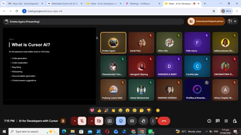Open the more options menu
Image resolution: width=241 pixels, height=135 pixels.
[153, 121]
